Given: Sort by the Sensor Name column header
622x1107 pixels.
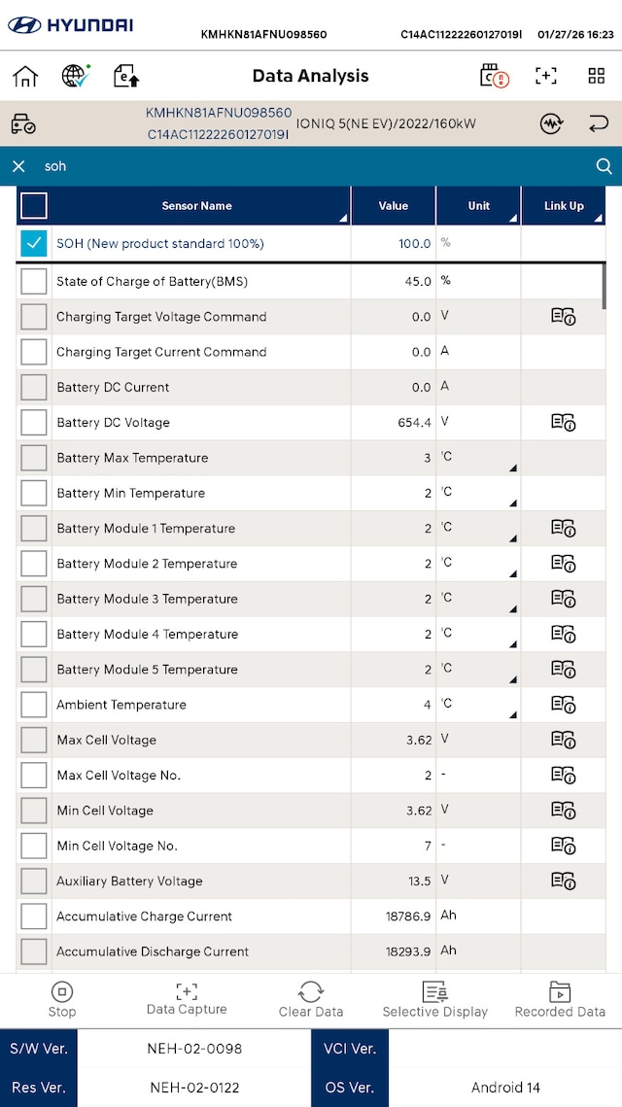Looking at the screenshot, I should coord(197,205).
